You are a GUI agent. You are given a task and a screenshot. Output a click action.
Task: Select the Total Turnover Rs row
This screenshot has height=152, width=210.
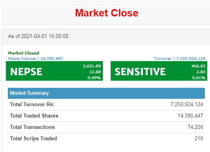[x=106, y=105]
